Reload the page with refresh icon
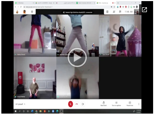 [x=21, y=7]
